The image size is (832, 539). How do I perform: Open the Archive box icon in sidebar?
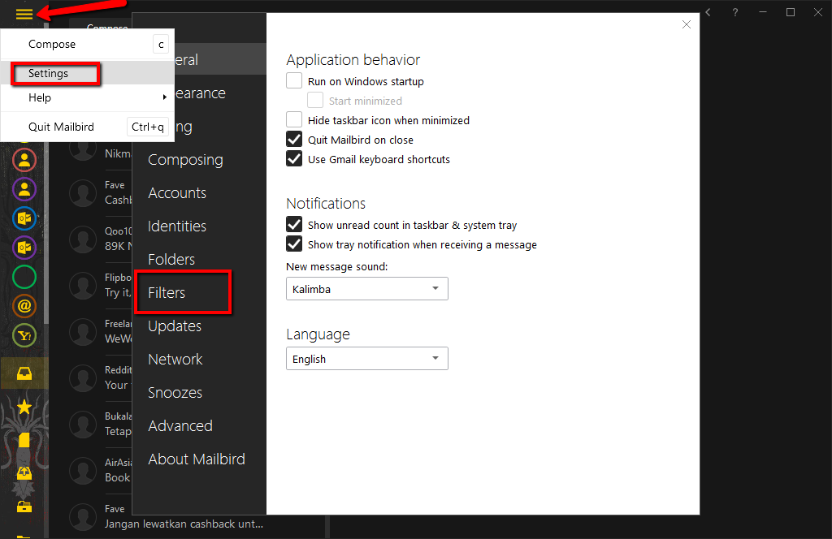(x=24, y=507)
